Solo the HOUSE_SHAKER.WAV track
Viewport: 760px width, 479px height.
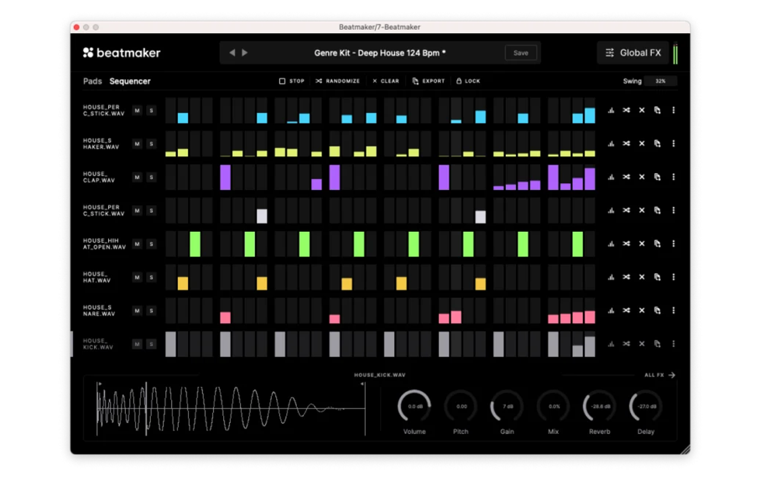151,144
